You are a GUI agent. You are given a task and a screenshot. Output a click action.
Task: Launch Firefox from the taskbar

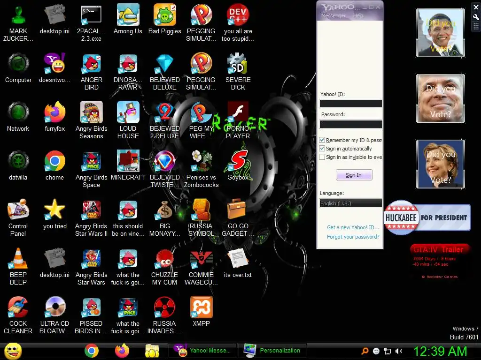tap(122, 351)
